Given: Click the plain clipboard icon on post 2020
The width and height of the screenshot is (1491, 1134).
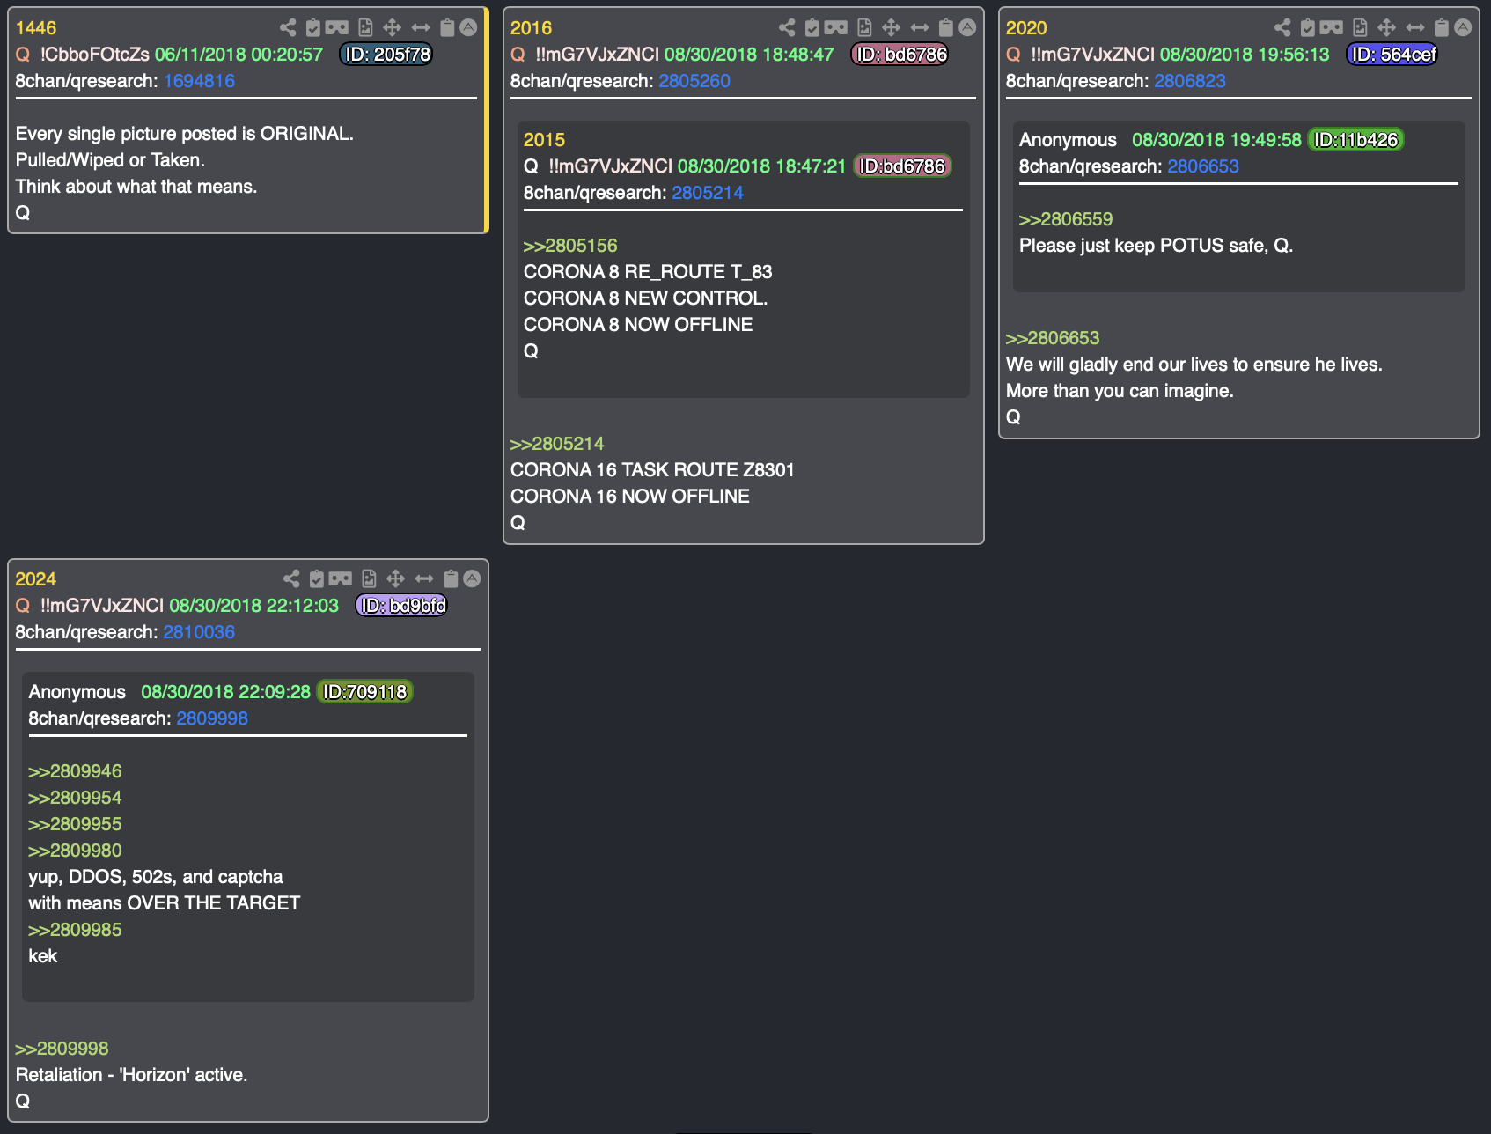Looking at the screenshot, I should pyautogui.click(x=1442, y=27).
